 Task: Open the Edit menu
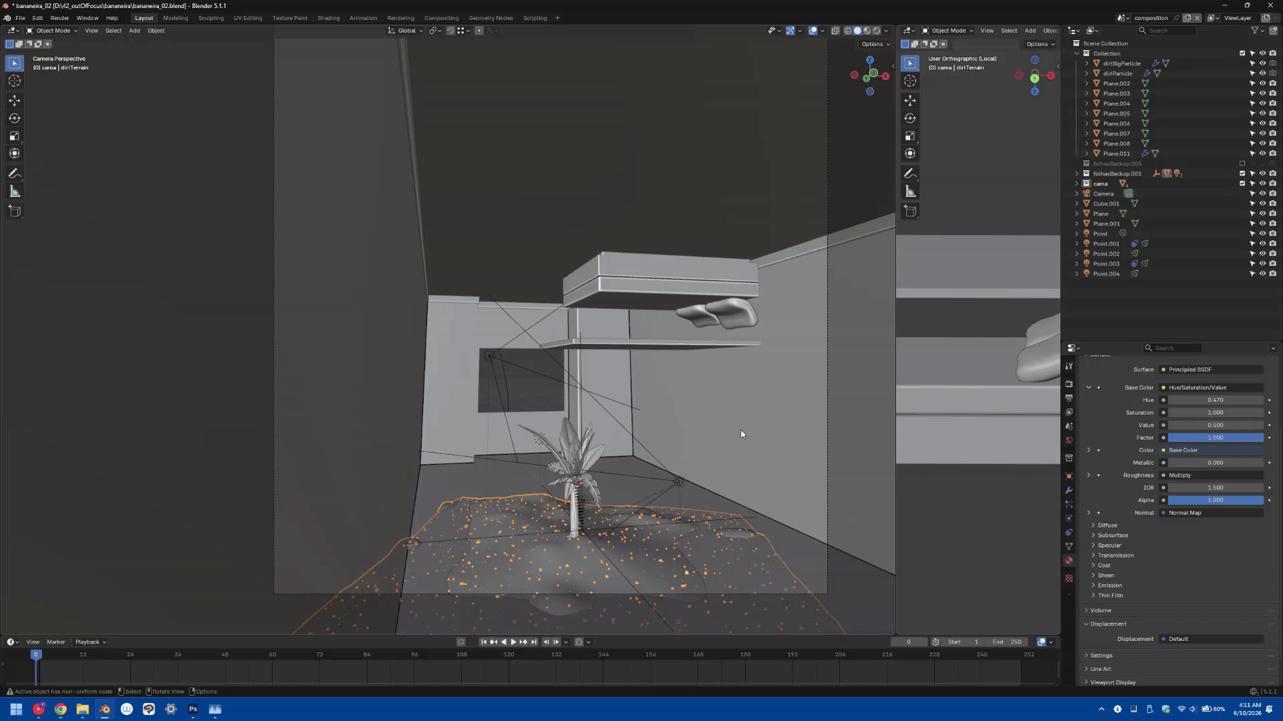37,18
